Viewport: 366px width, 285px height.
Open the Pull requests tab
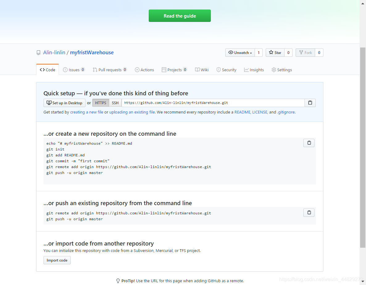110,70
